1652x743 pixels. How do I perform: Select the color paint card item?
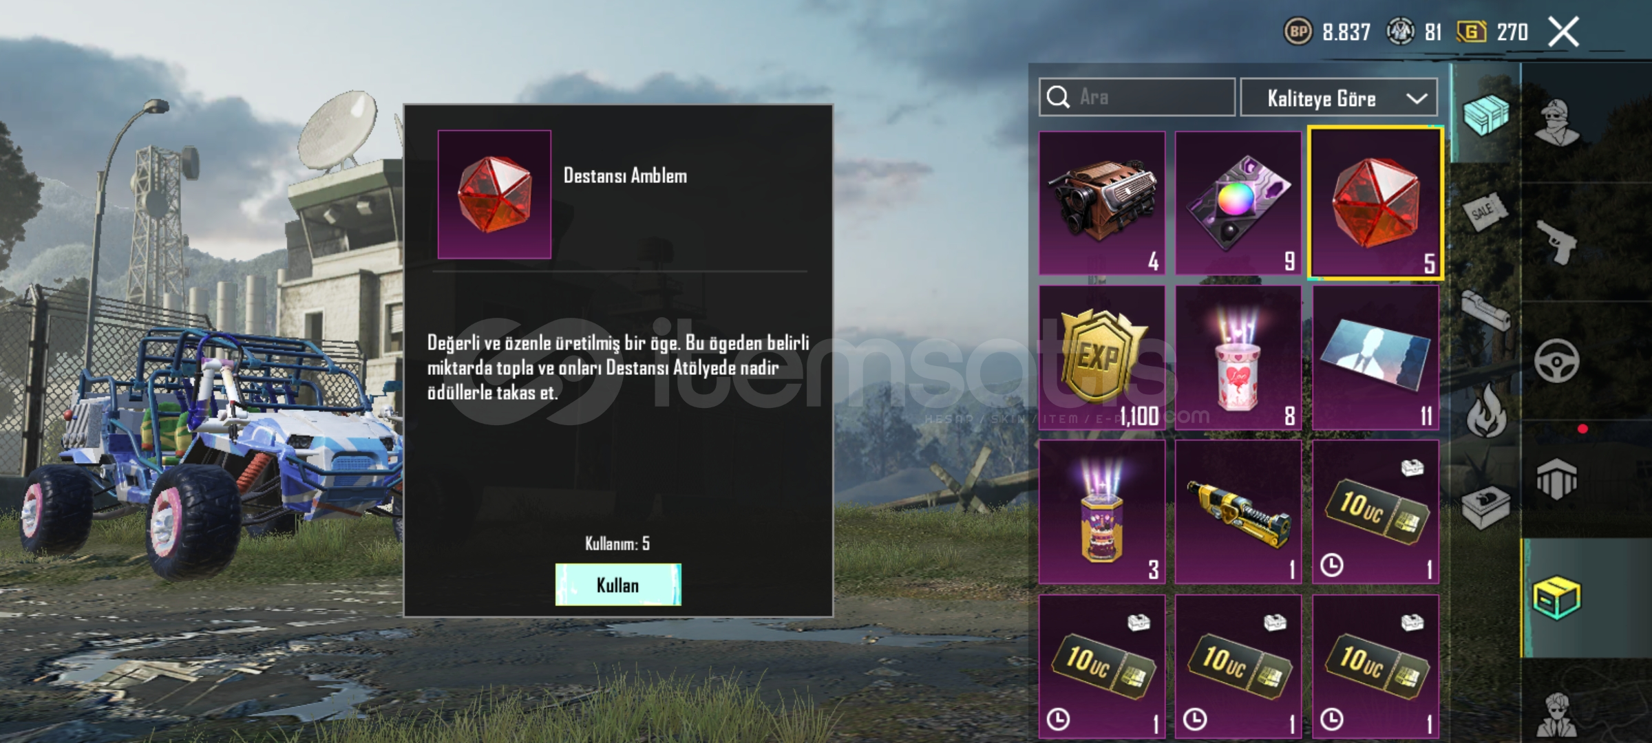(1238, 203)
